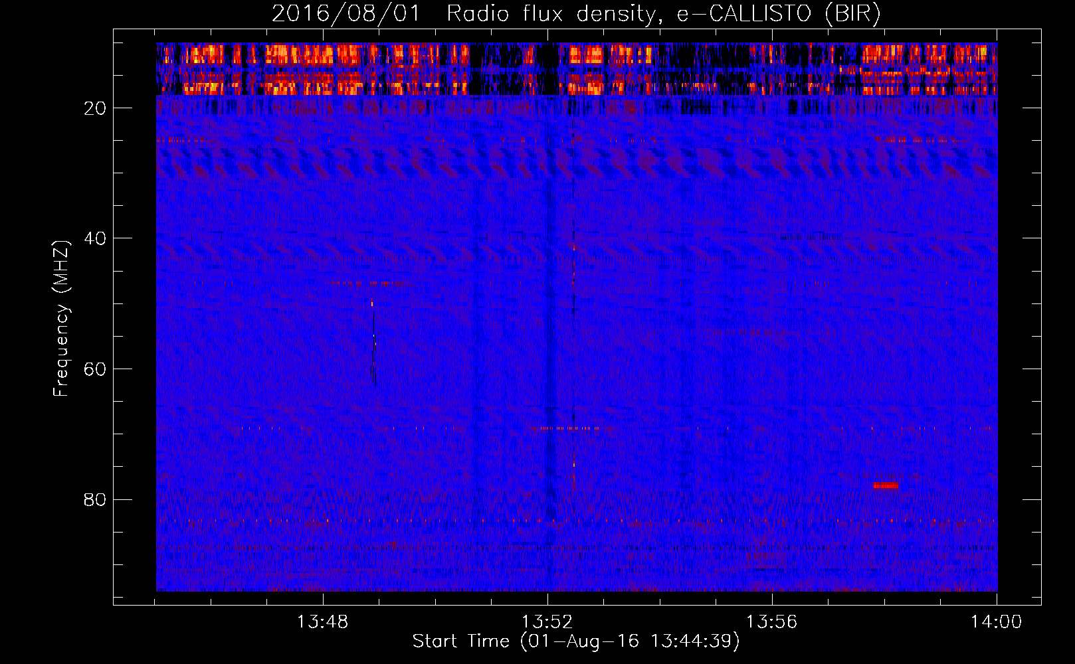Click the 60 MHz frequency tick label

coord(95,369)
